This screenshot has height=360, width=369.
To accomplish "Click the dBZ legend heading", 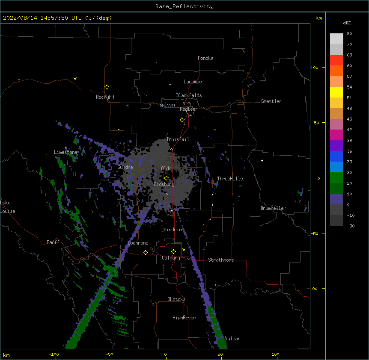I will point(347,23).
